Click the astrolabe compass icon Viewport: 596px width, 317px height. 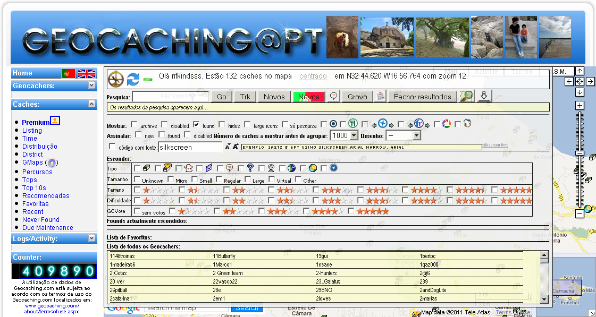116,80
